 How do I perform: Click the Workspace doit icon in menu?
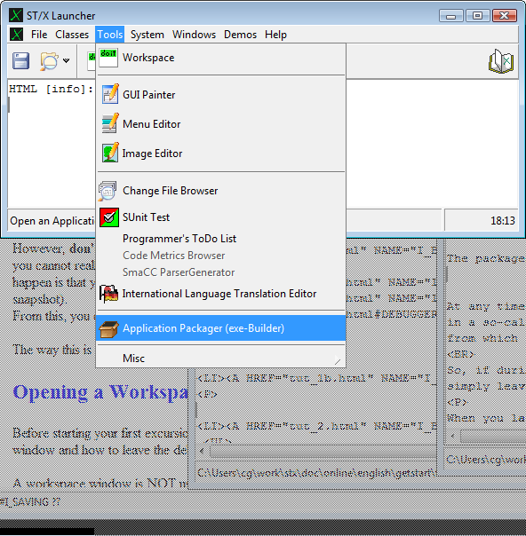(x=108, y=58)
